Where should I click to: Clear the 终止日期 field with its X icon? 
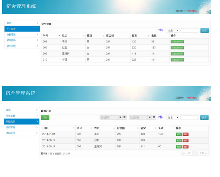(x=150, y=117)
